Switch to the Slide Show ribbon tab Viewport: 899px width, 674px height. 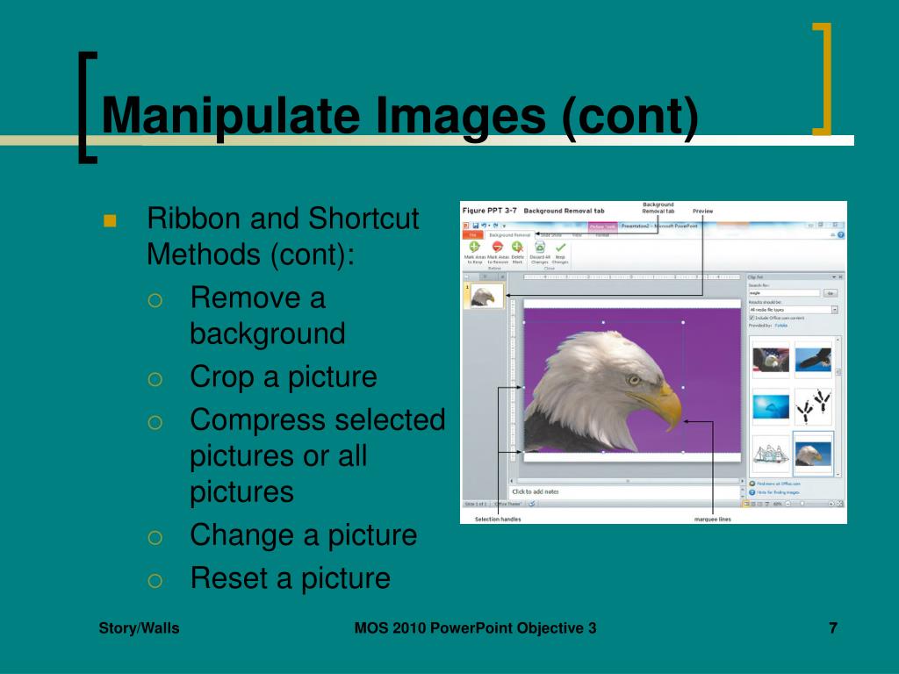coord(551,235)
